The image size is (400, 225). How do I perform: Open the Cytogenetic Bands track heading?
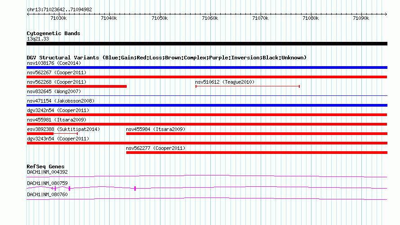click(53, 33)
